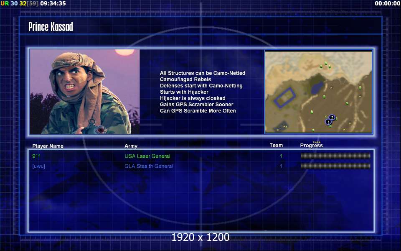The height and width of the screenshot is (251, 401).
Task: Click the rank stars above Progress
Action: (x=317, y=142)
